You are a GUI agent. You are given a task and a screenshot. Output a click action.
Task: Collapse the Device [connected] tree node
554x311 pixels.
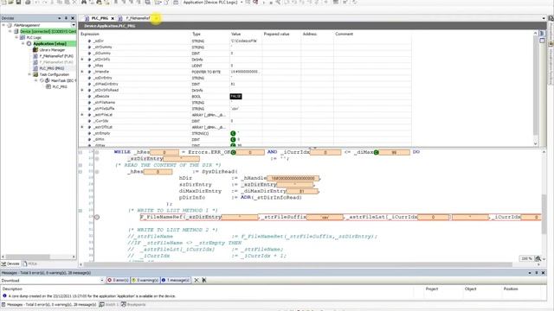tap(10, 31)
